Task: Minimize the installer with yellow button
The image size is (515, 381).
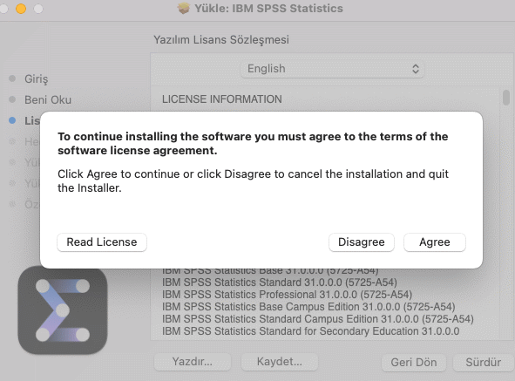Action: [21, 8]
